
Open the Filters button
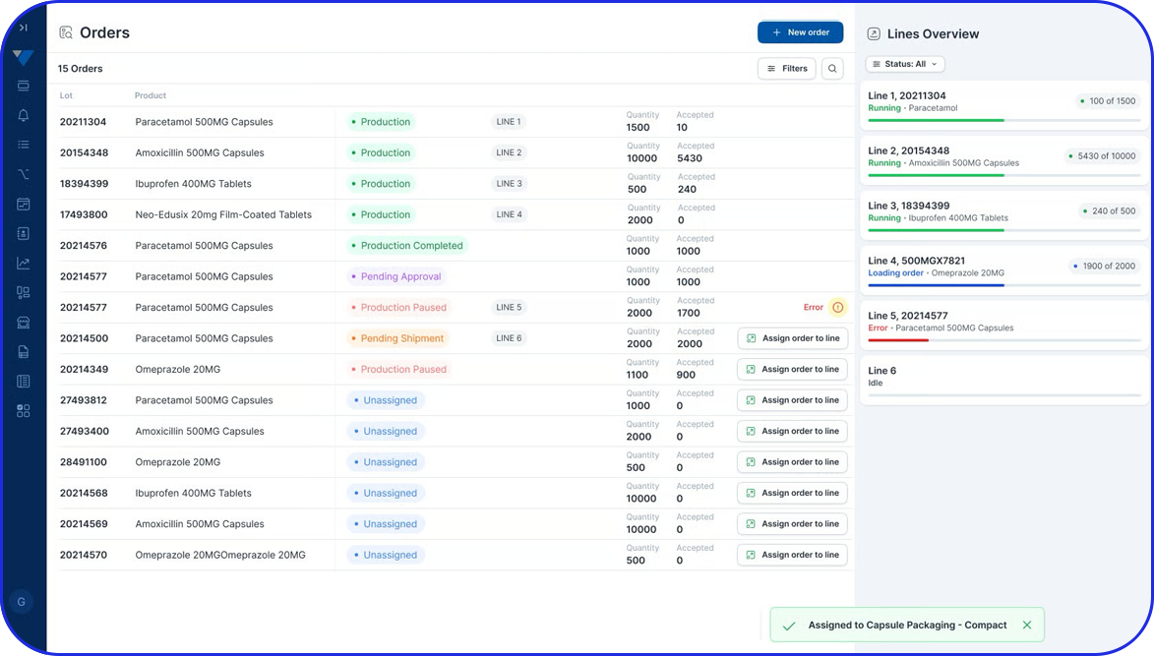pos(786,69)
